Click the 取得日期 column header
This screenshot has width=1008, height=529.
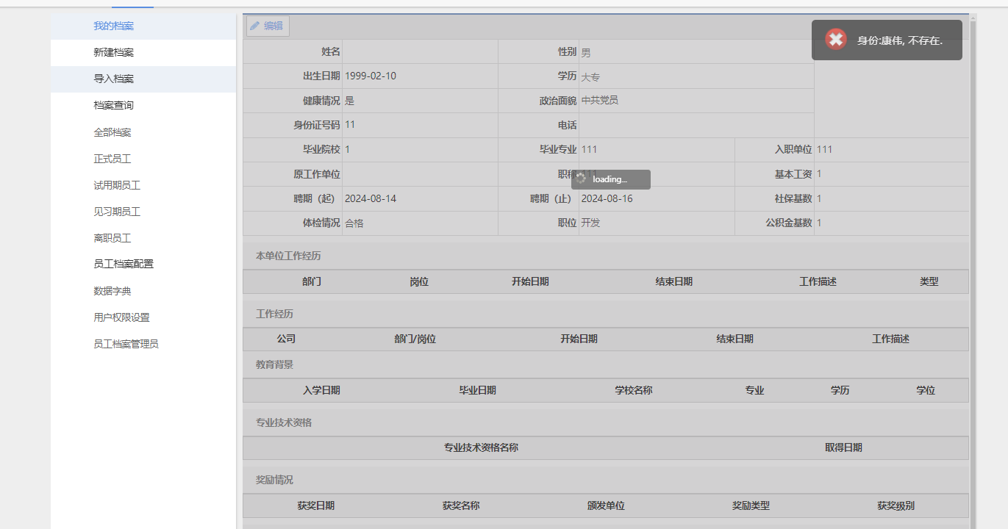tap(843, 447)
